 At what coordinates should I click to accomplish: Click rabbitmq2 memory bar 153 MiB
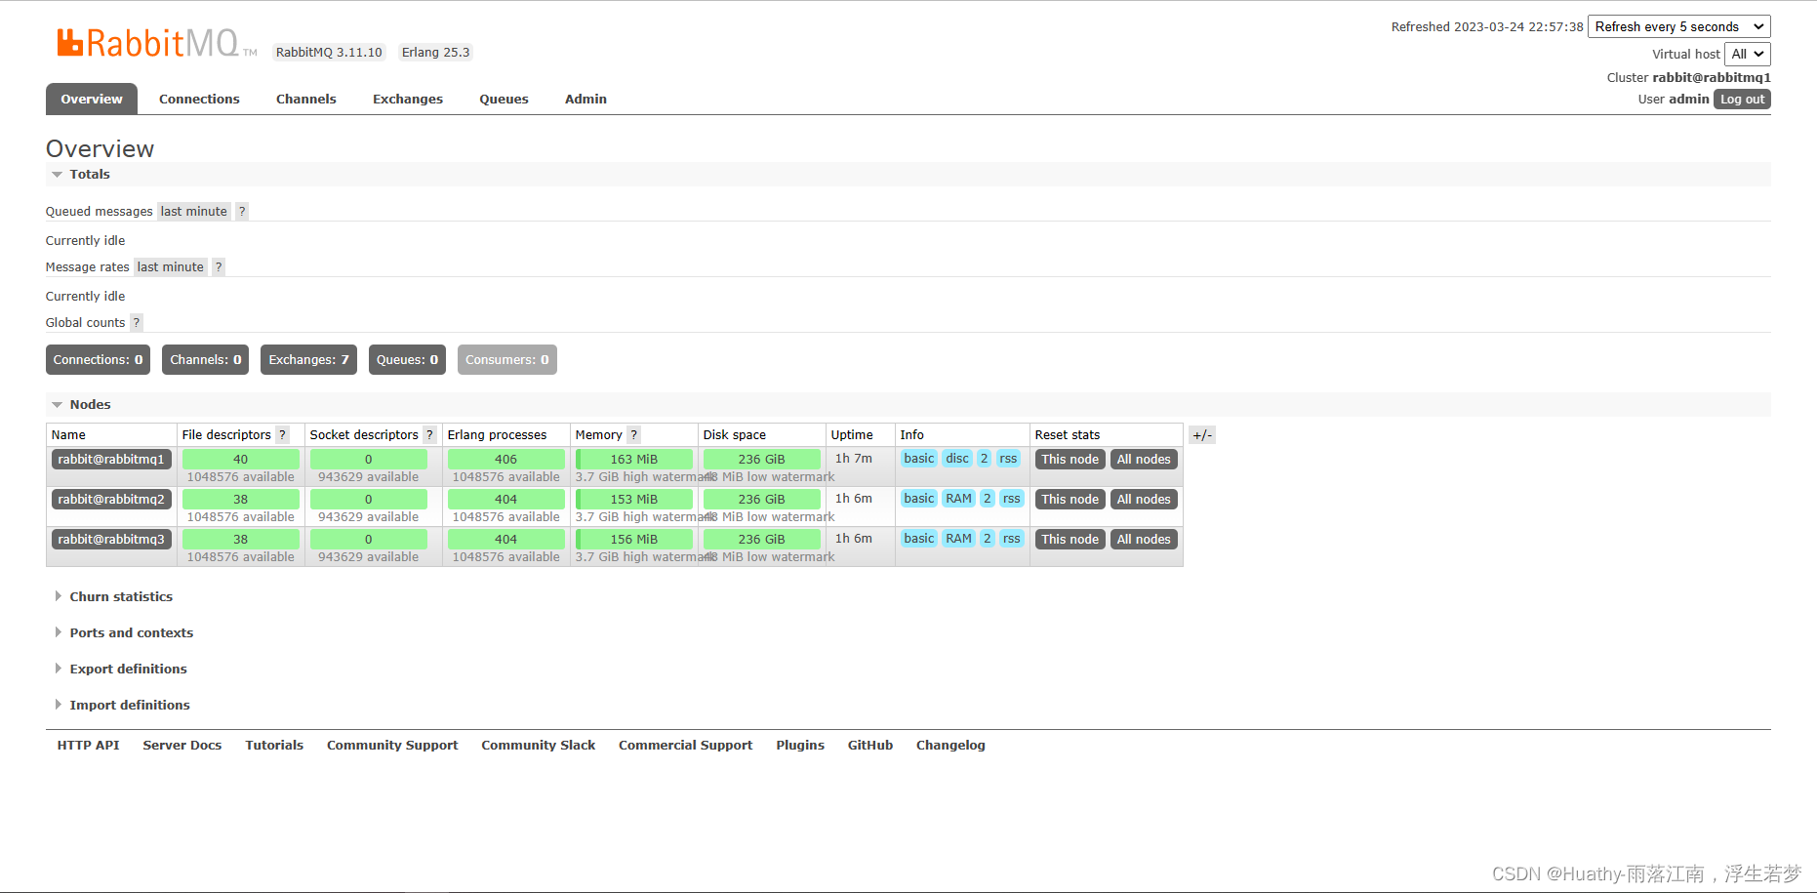634,499
